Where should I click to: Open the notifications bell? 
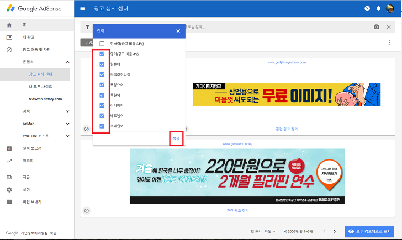coord(378,8)
